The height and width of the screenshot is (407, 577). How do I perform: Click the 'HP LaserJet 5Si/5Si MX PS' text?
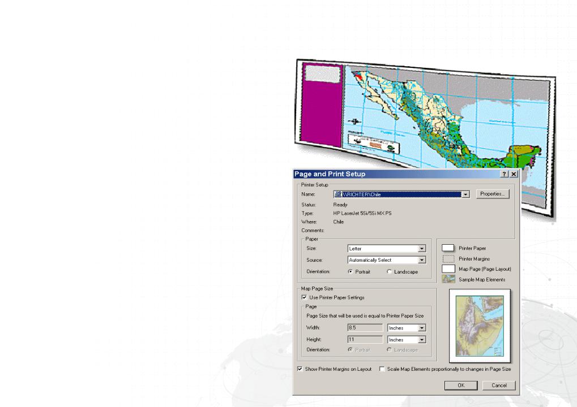coord(362,214)
